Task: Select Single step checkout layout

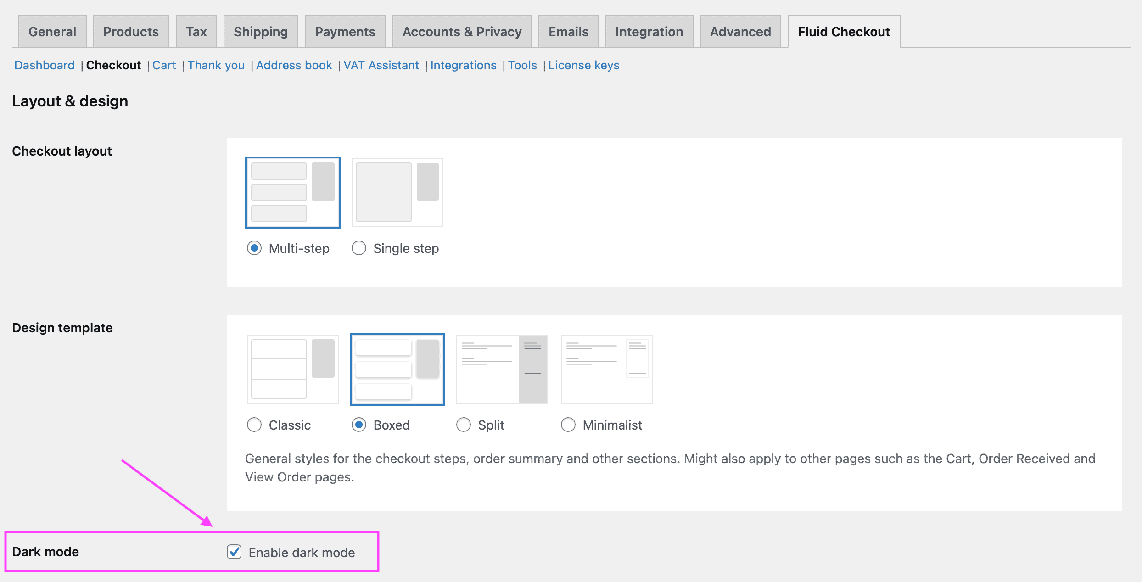Action: [x=360, y=248]
